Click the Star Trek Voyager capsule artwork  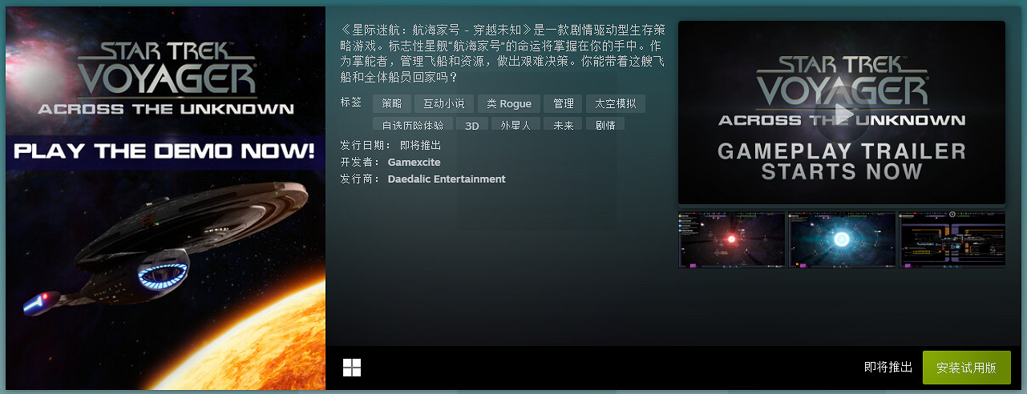click(x=166, y=199)
